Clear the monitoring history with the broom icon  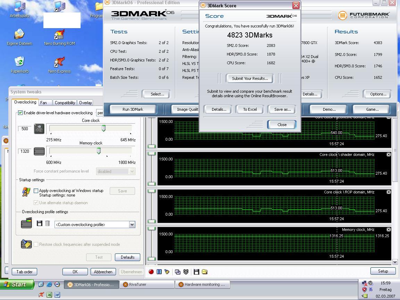tap(167, 272)
